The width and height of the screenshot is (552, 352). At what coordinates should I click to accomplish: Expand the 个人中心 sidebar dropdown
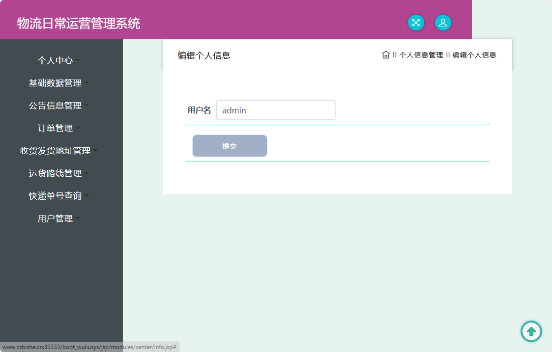(56, 60)
